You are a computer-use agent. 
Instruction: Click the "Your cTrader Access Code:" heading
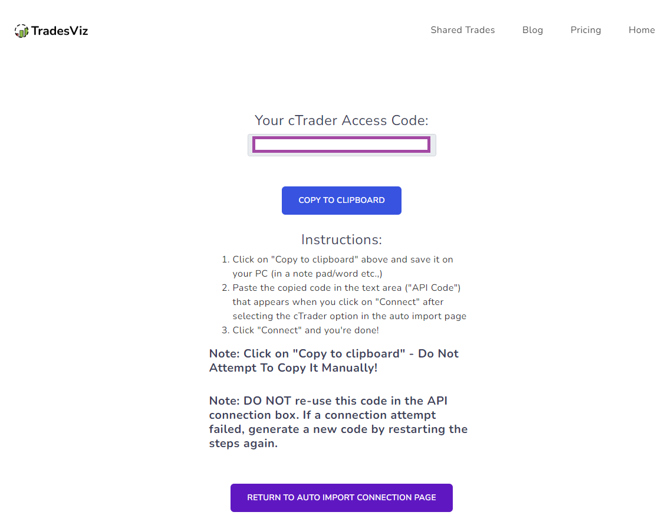[x=341, y=120]
